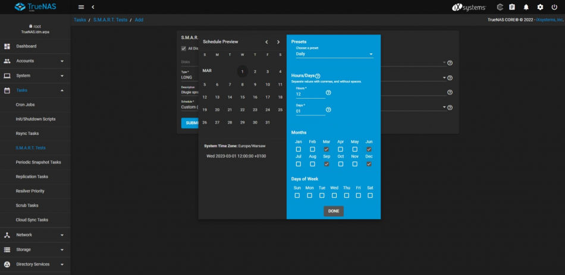Click the S.M.A.R.T. Tests breadcrumb link
565x275 pixels.
[110, 20]
